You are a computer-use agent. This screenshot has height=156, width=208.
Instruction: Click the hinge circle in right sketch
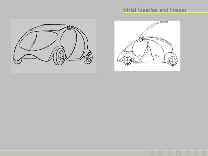pos(141,40)
